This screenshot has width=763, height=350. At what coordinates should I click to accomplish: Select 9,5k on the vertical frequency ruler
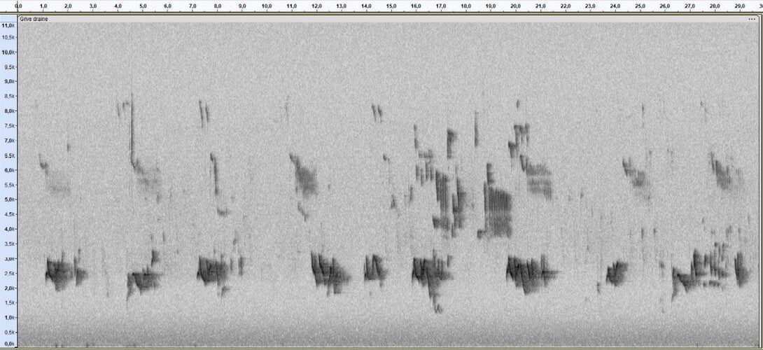(8, 66)
